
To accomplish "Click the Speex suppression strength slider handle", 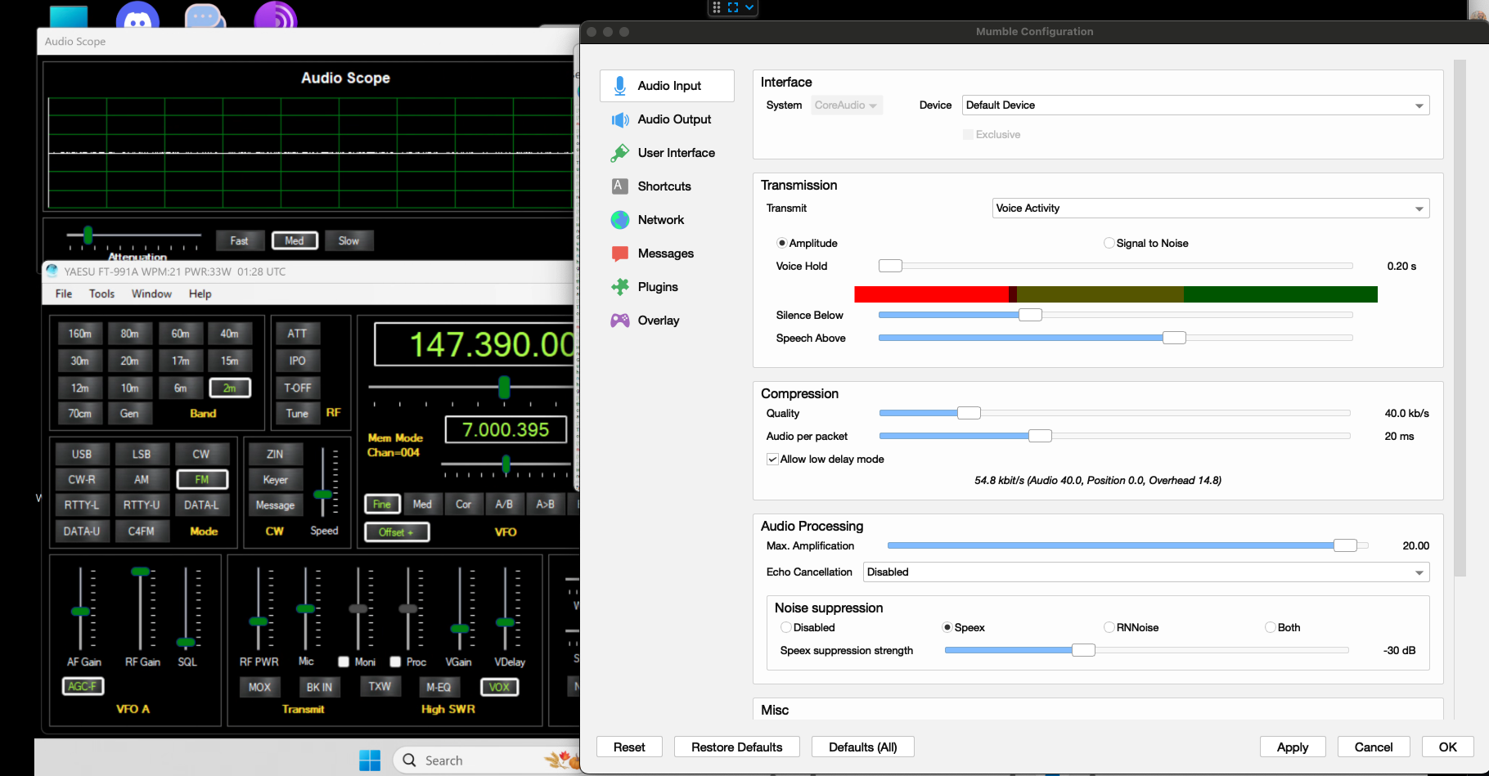I will tap(1083, 650).
